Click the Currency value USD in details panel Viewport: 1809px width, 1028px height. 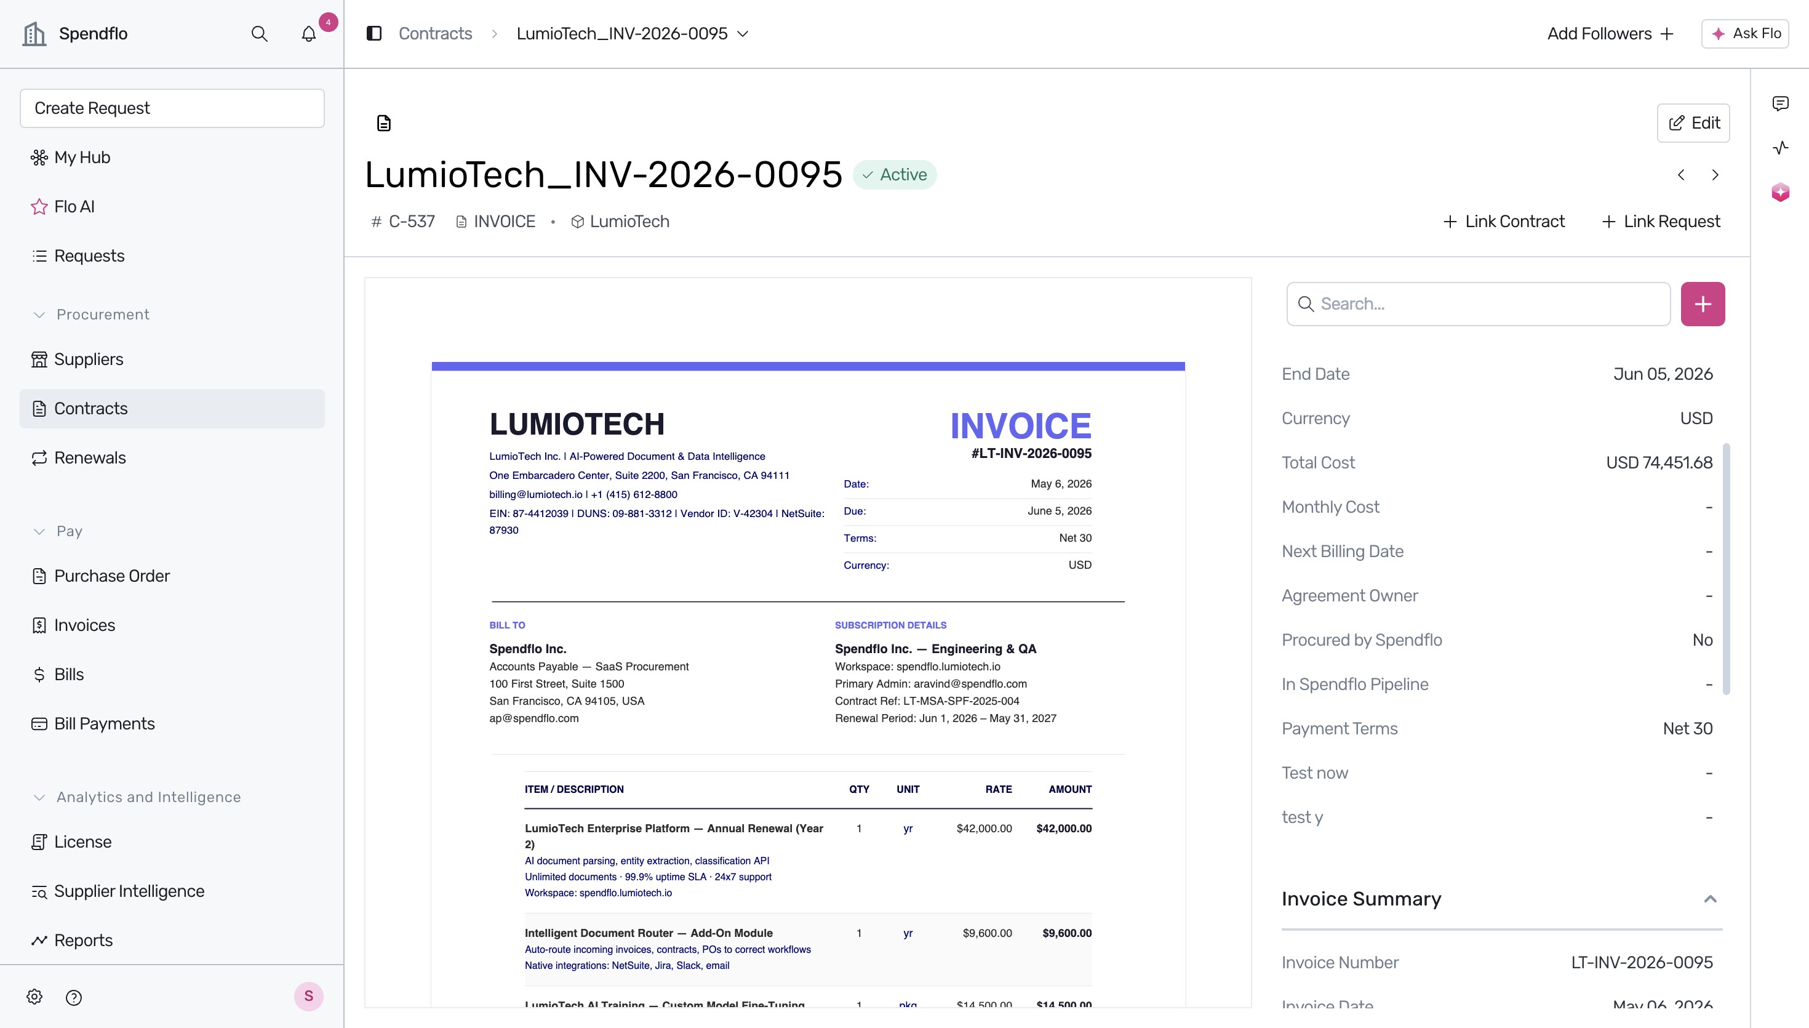click(x=1696, y=419)
